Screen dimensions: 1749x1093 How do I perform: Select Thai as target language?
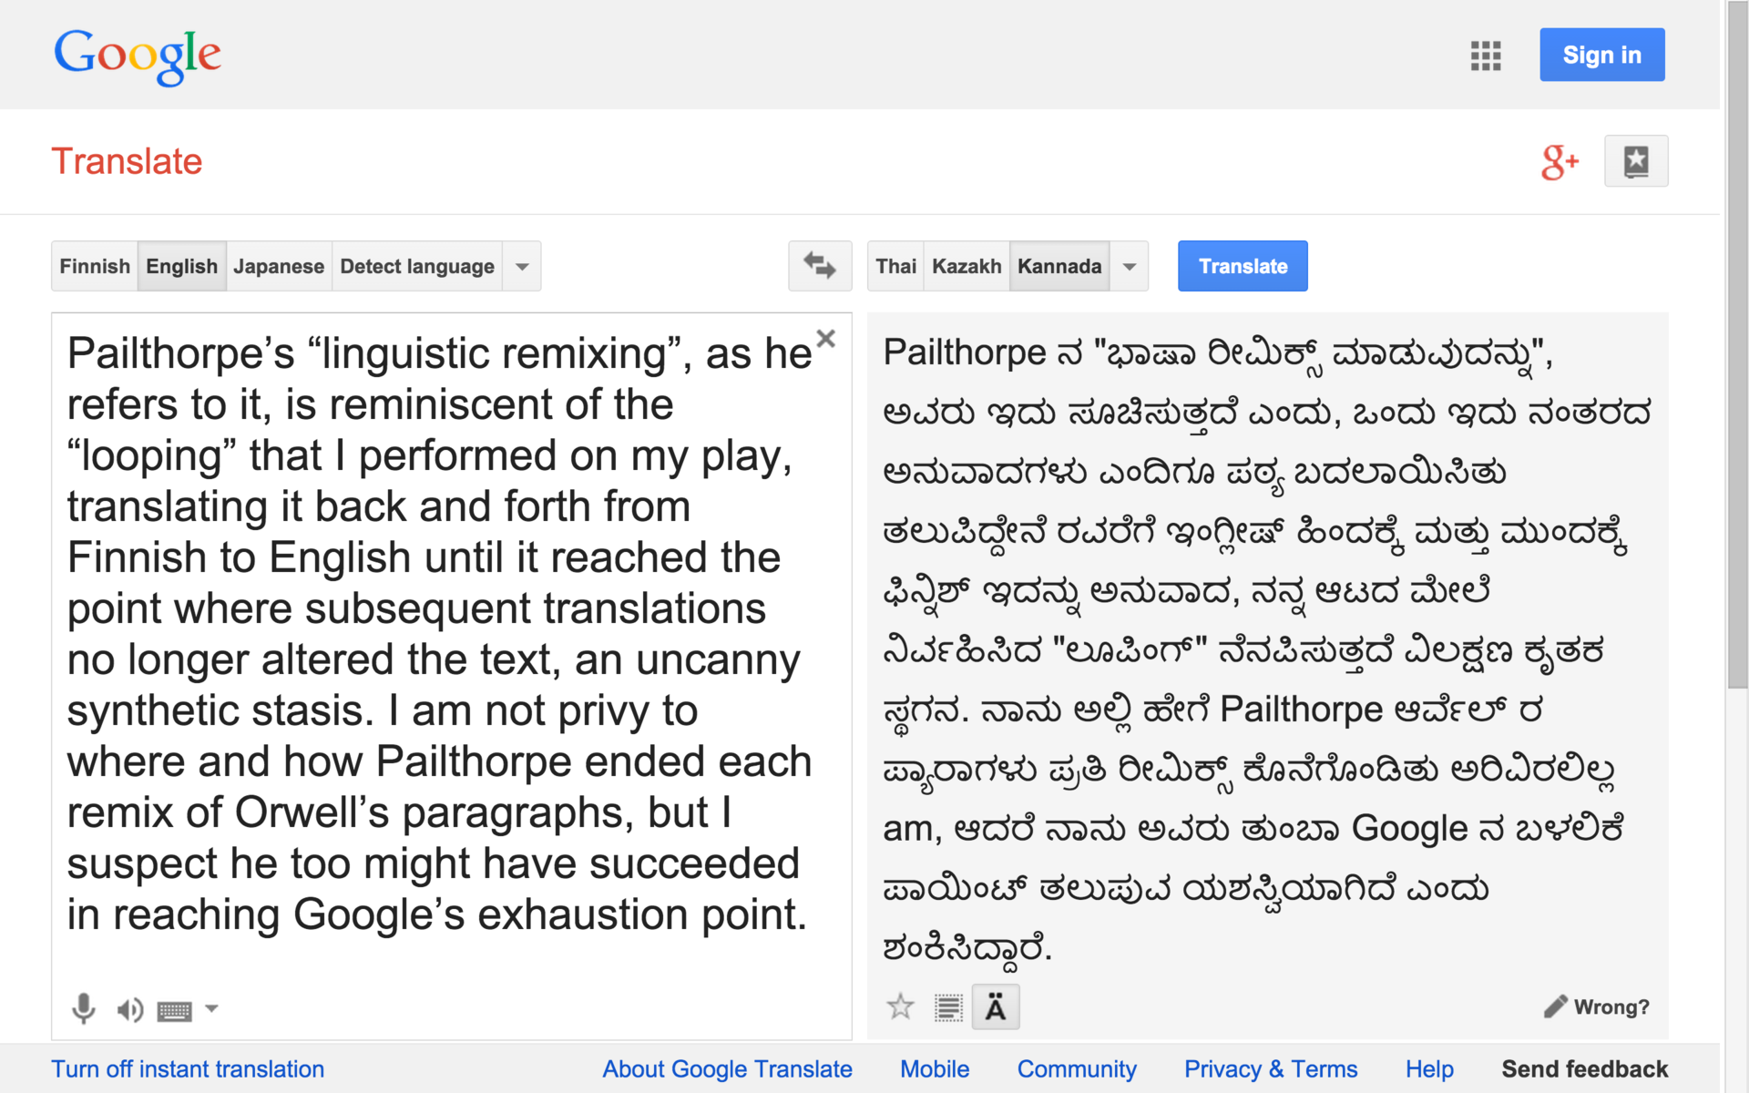[x=895, y=267]
